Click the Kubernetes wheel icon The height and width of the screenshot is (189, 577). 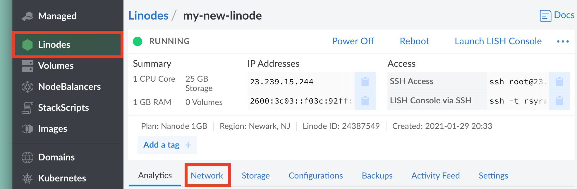tap(28, 178)
